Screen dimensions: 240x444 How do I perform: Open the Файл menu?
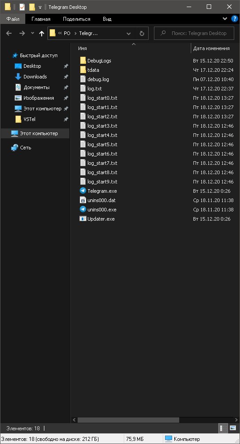point(13,19)
